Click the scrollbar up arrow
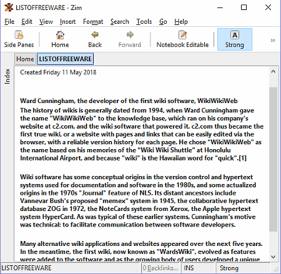Screen dimensions: 281x274 pos(274,72)
